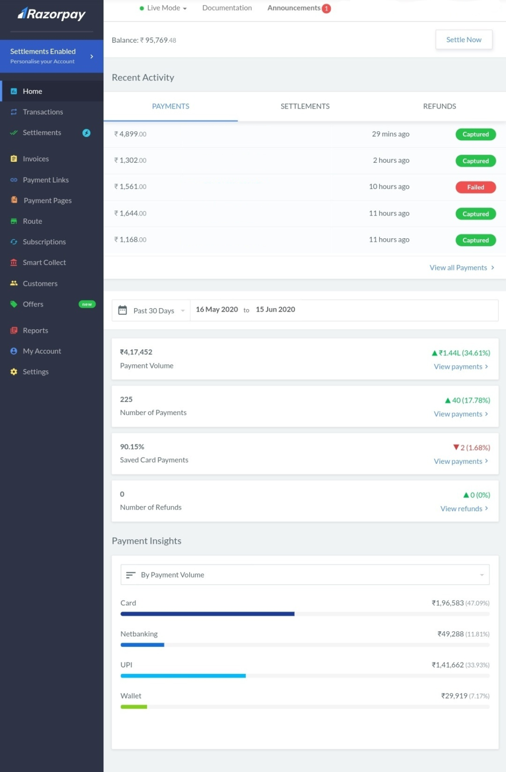Open the REFUNDS tab
This screenshot has width=506, height=772.
(x=439, y=106)
